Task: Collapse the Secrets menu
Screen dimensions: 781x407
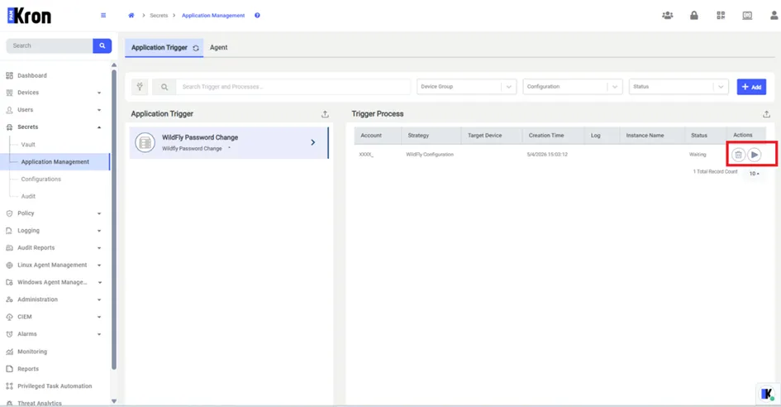Action: click(55, 127)
